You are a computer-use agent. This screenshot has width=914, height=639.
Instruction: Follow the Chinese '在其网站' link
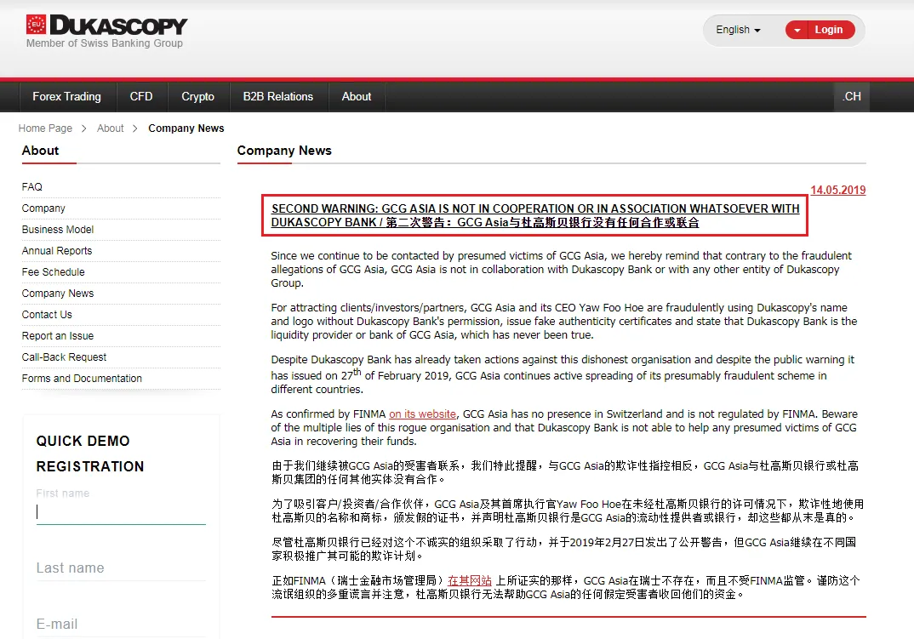pos(469,580)
